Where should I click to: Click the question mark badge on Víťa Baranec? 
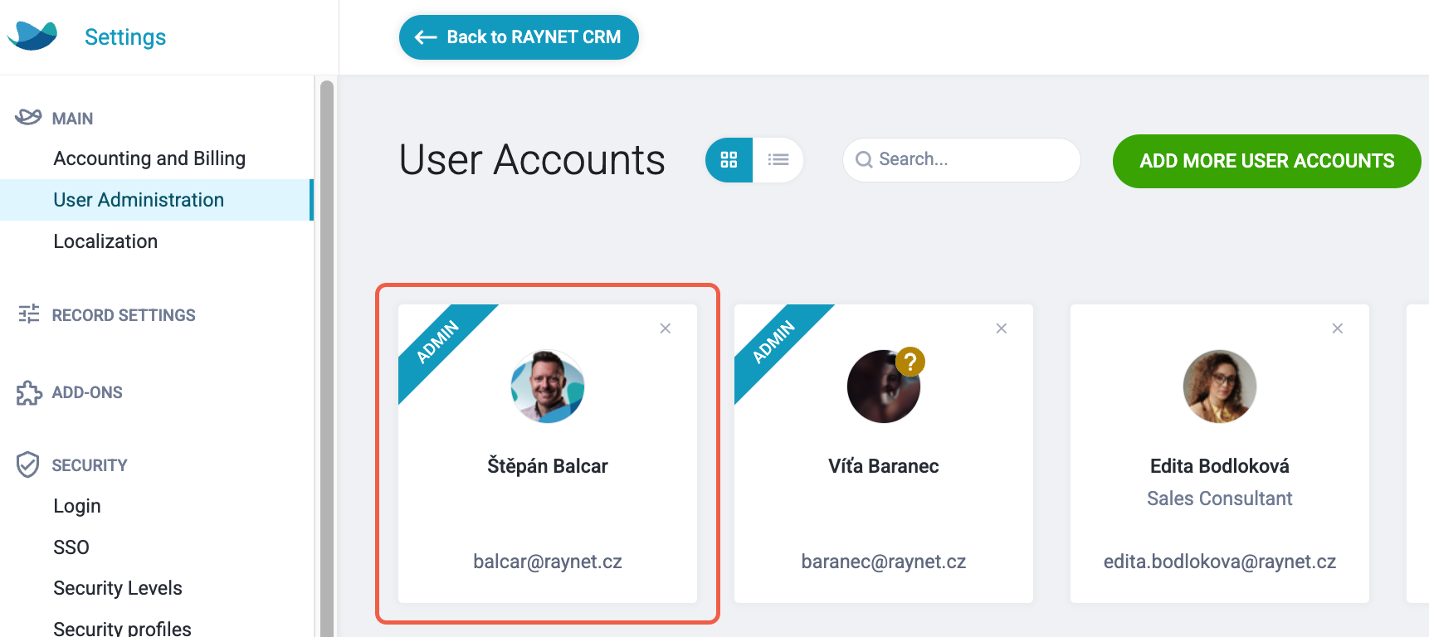910,362
